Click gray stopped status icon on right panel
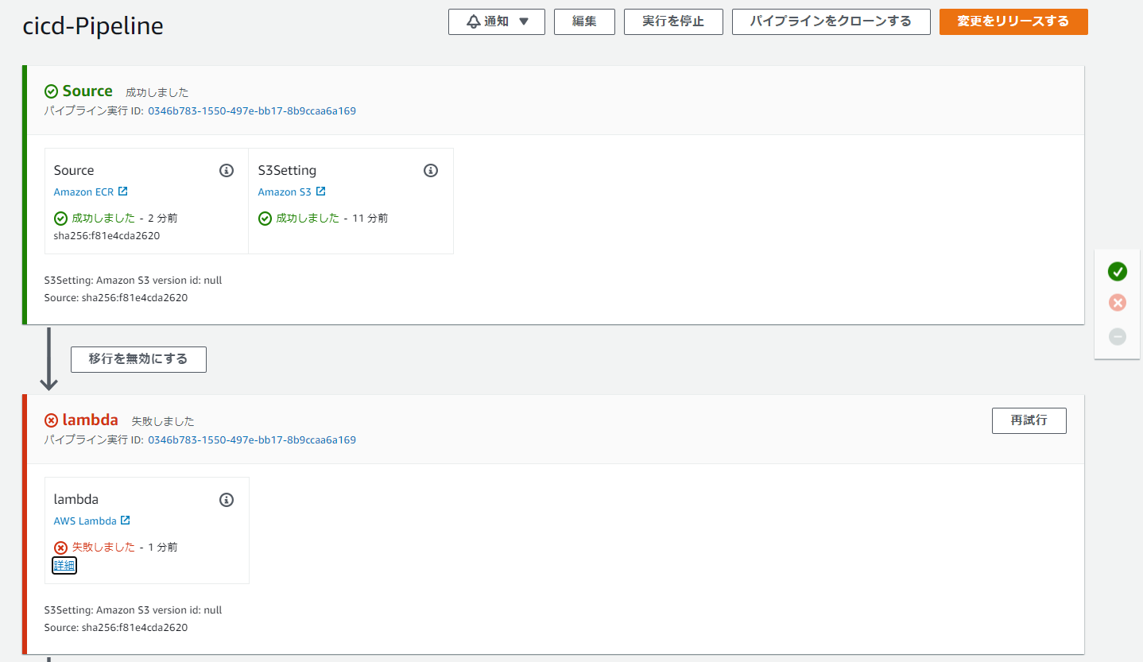Image resolution: width=1143 pixels, height=662 pixels. [1117, 336]
